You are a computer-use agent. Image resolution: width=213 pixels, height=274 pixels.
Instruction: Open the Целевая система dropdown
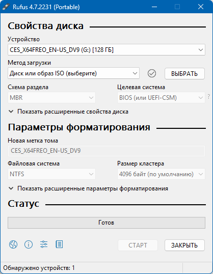[x=161, y=97]
